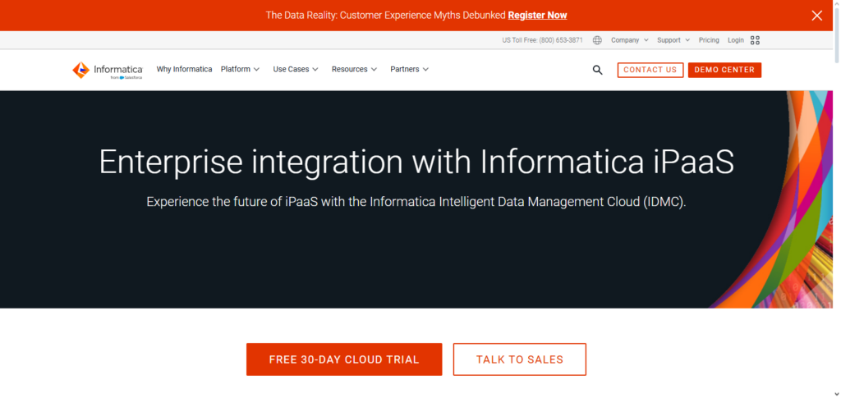Click the scrollbar down arrow
Image resolution: width=841 pixels, height=398 pixels.
coord(837,394)
